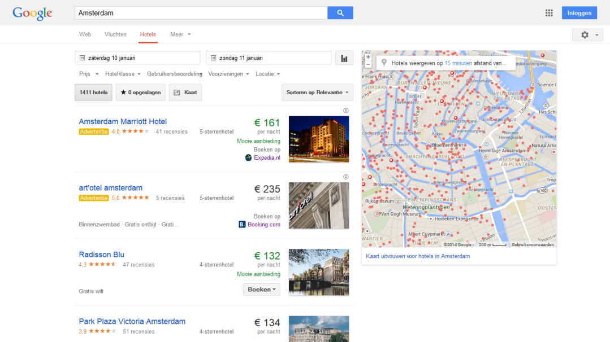Image resolution: width=610 pixels, height=342 pixels.
Task: Click the blue search magnifier button
Action: point(340,13)
